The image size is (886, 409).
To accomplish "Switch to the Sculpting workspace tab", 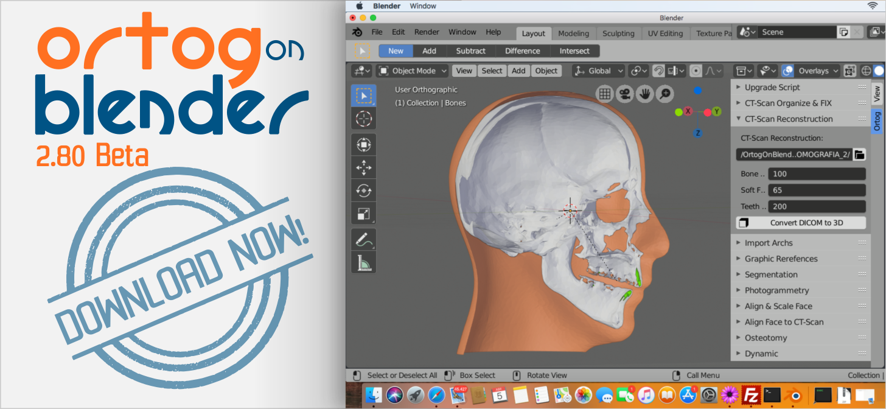I will coord(618,33).
